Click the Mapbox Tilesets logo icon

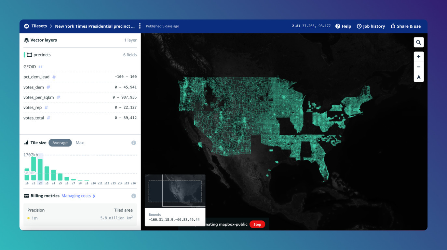coord(27,26)
